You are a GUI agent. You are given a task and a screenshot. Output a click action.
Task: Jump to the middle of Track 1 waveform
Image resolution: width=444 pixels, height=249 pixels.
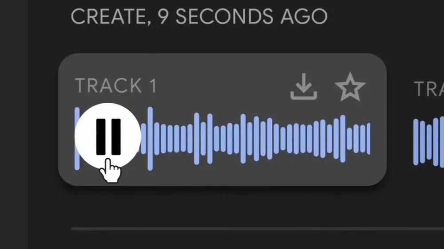223,139
